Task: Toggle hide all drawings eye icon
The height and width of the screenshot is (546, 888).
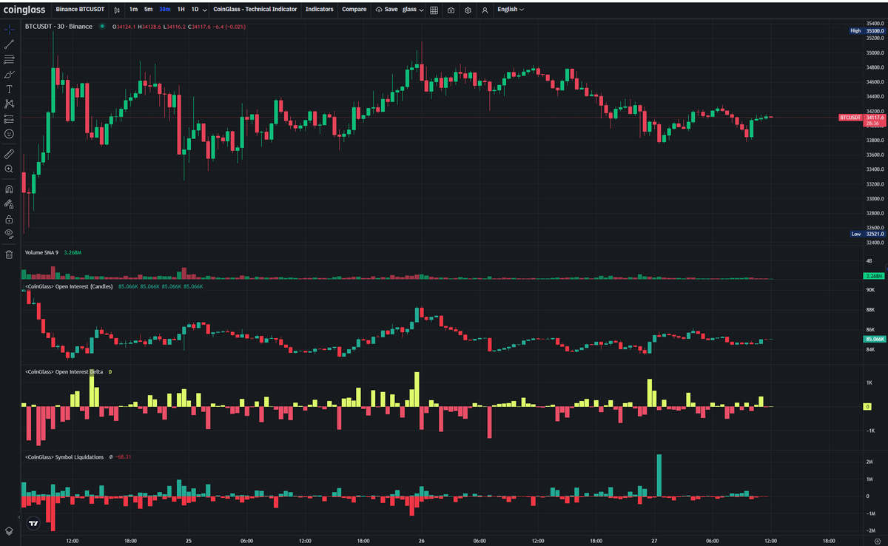Action: pos(9,234)
